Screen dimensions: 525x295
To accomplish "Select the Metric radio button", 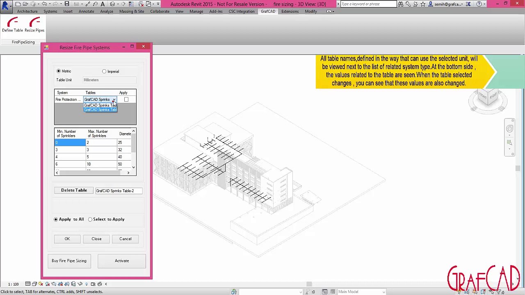I will pos(59,71).
